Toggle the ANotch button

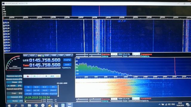point(53,90)
